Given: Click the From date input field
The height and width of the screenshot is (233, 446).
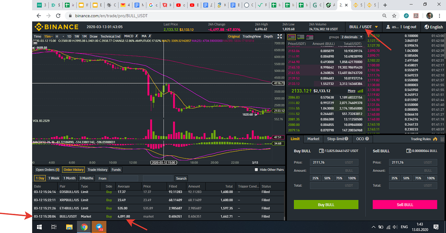Looking at the screenshot, I should pos(123,178).
